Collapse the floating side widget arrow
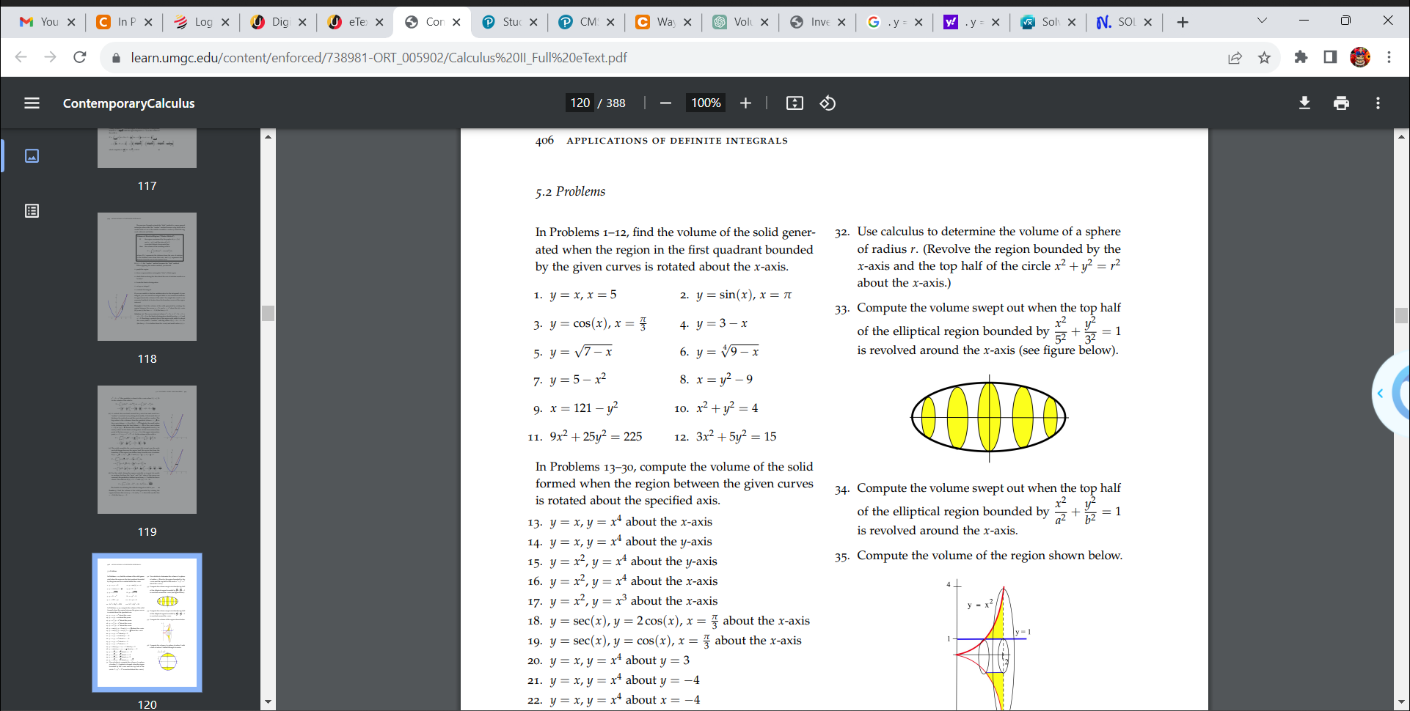 point(1380,394)
